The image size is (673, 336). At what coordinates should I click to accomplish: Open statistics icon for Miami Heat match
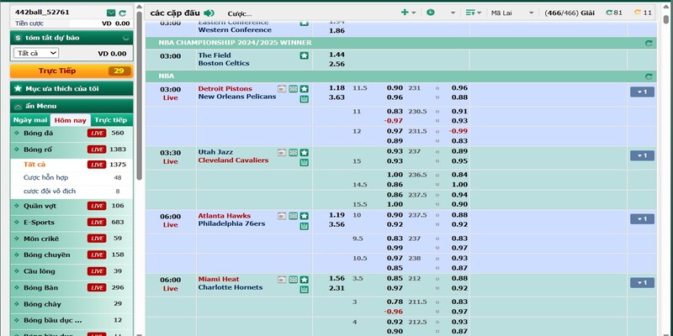pos(282,280)
